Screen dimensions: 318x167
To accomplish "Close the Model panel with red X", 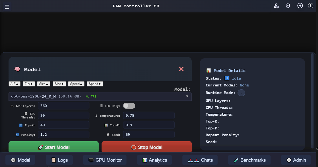I will [x=181, y=69].
